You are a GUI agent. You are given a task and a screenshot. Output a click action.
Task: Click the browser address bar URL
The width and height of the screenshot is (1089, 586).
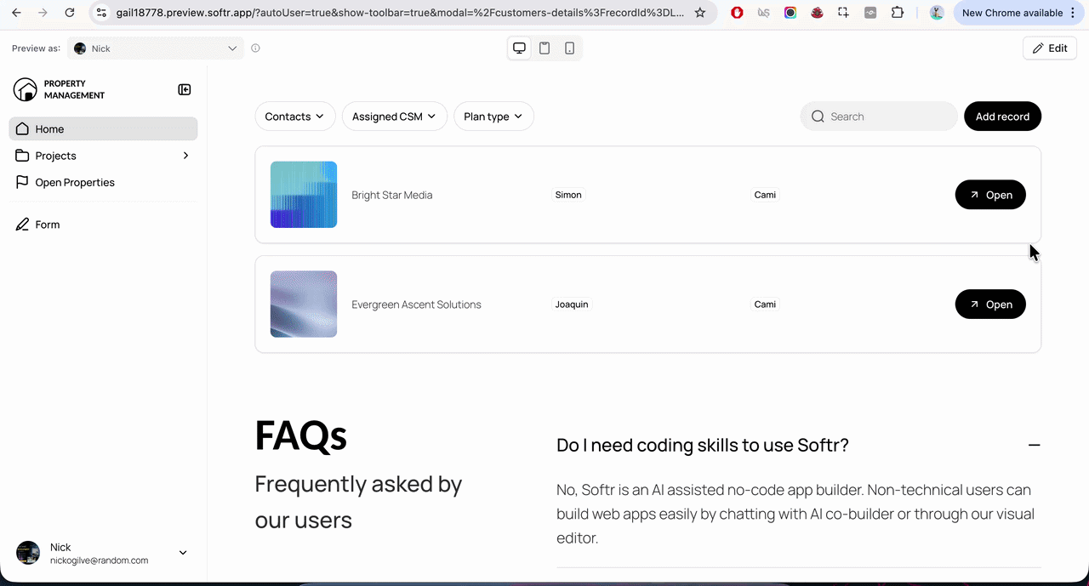[x=400, y=13]
